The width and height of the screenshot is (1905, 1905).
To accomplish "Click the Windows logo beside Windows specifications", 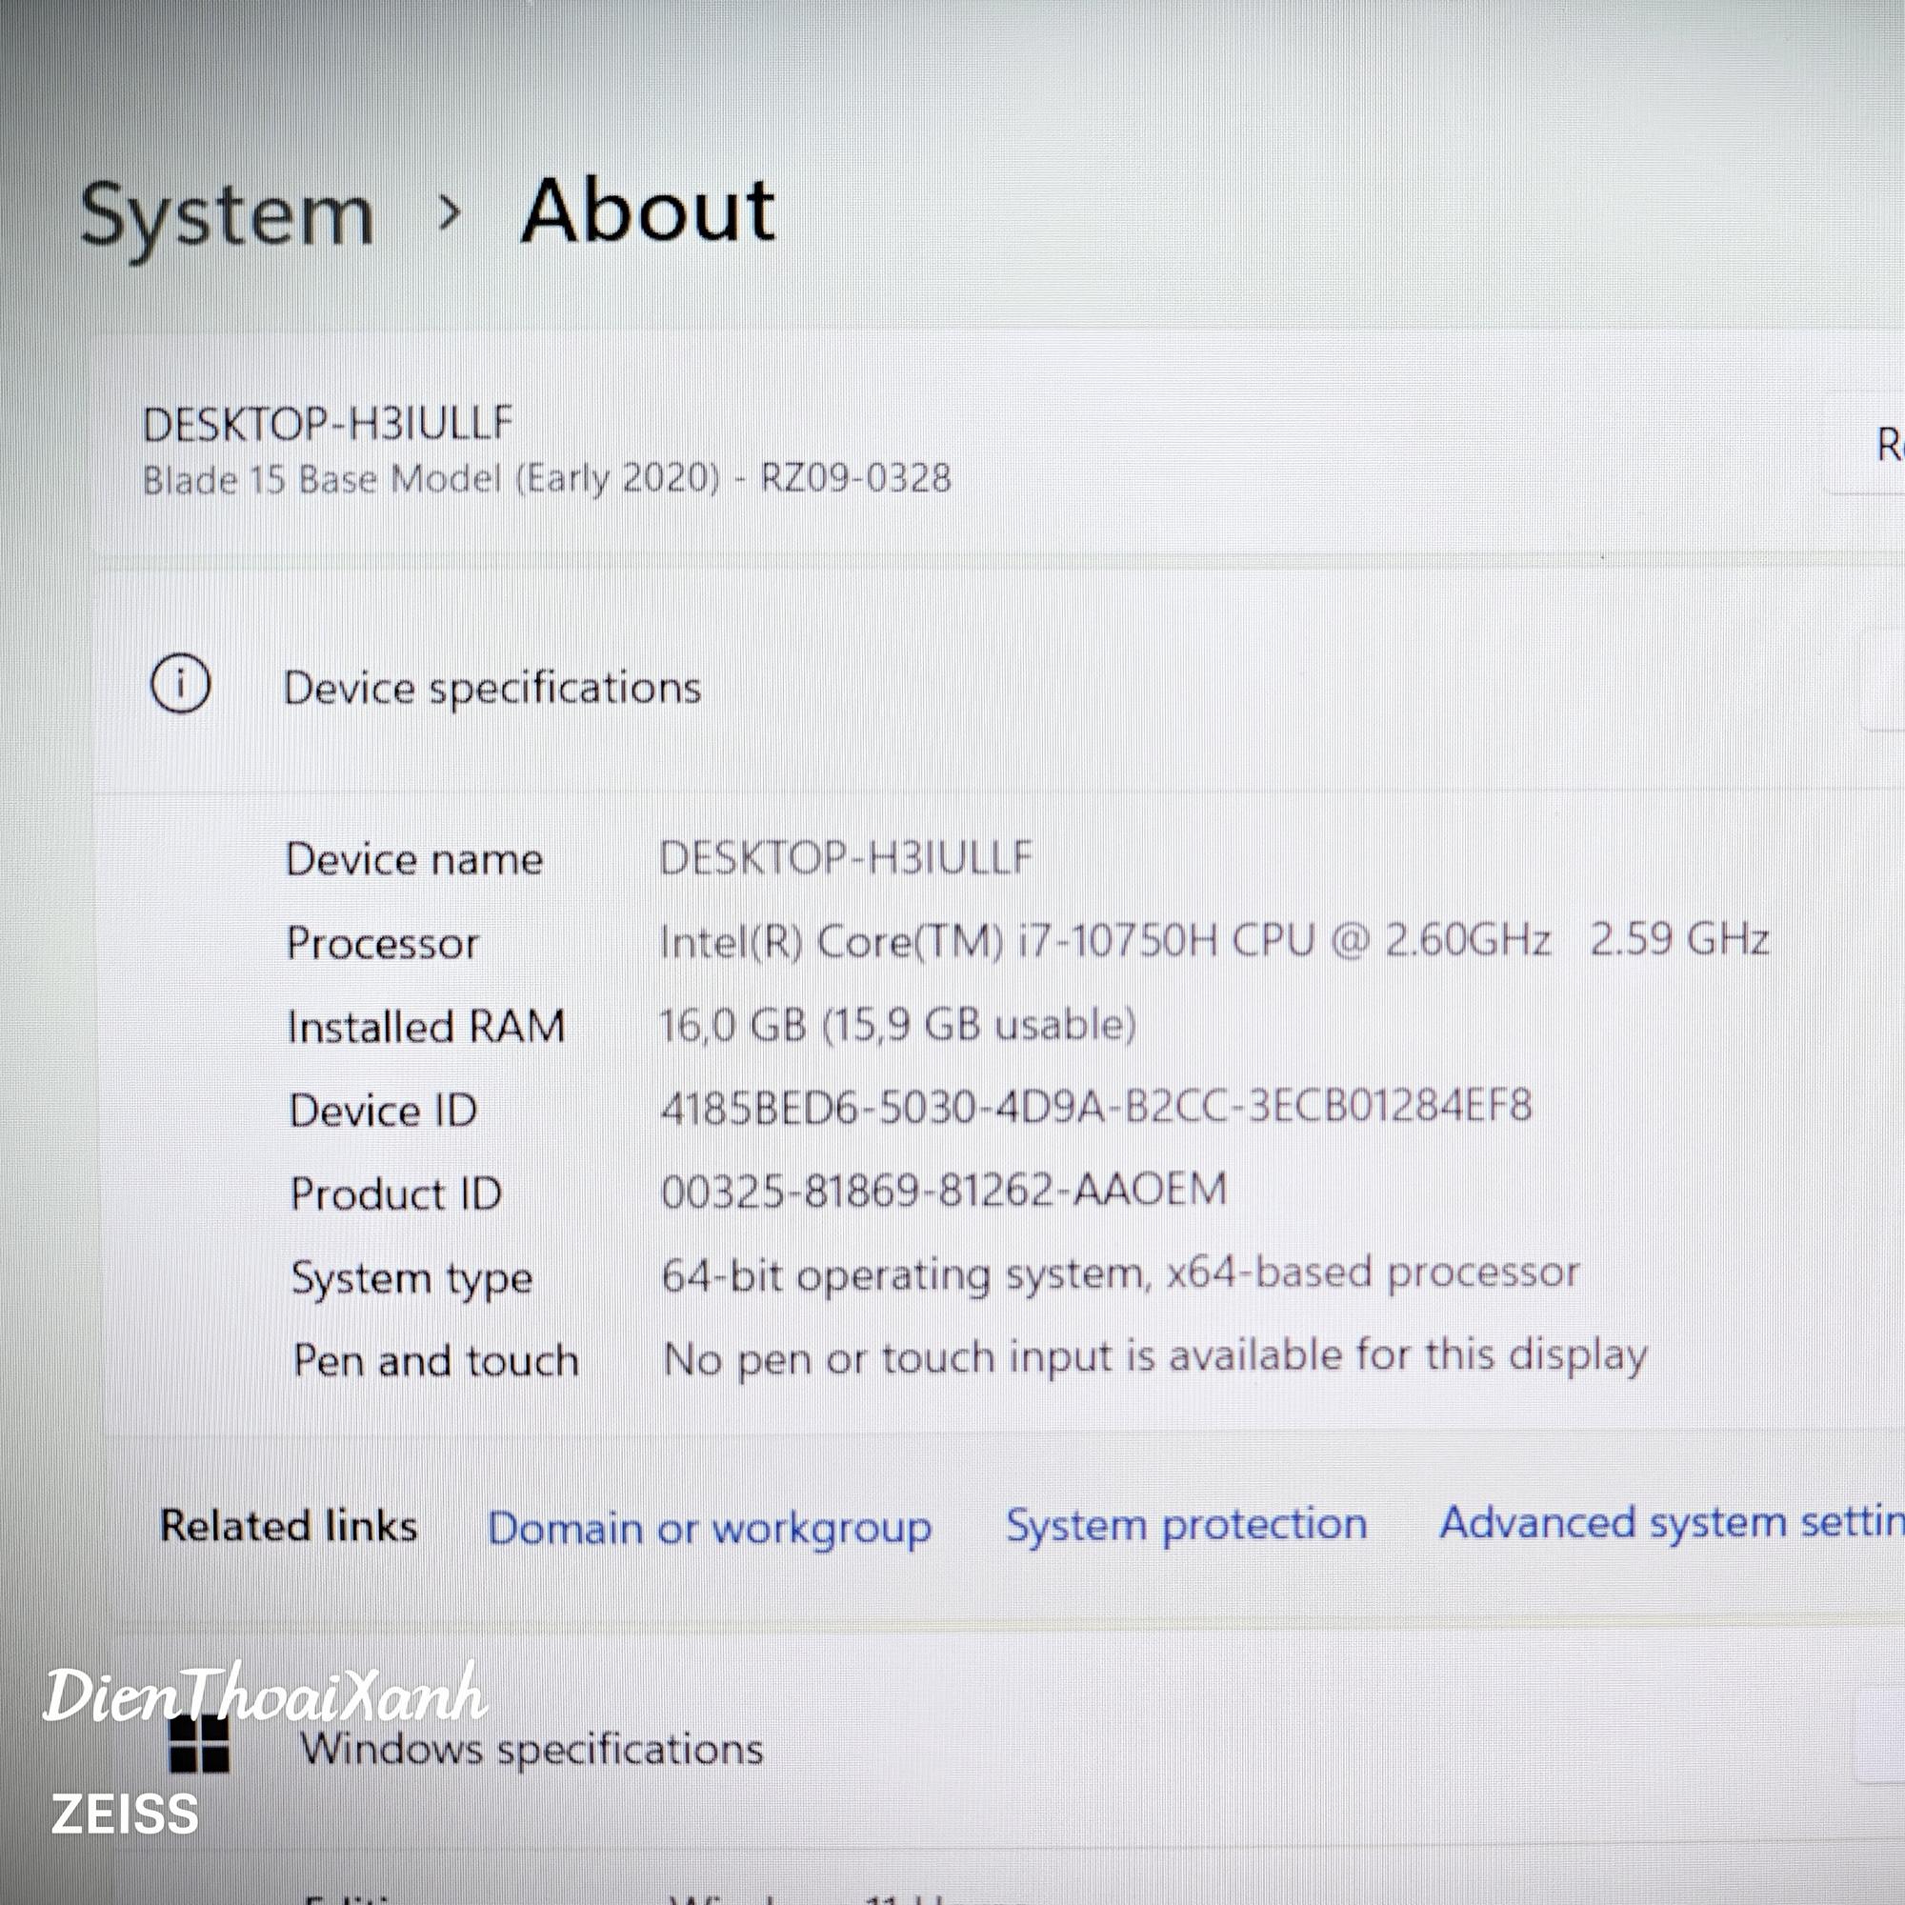I will pos(199,1743).
